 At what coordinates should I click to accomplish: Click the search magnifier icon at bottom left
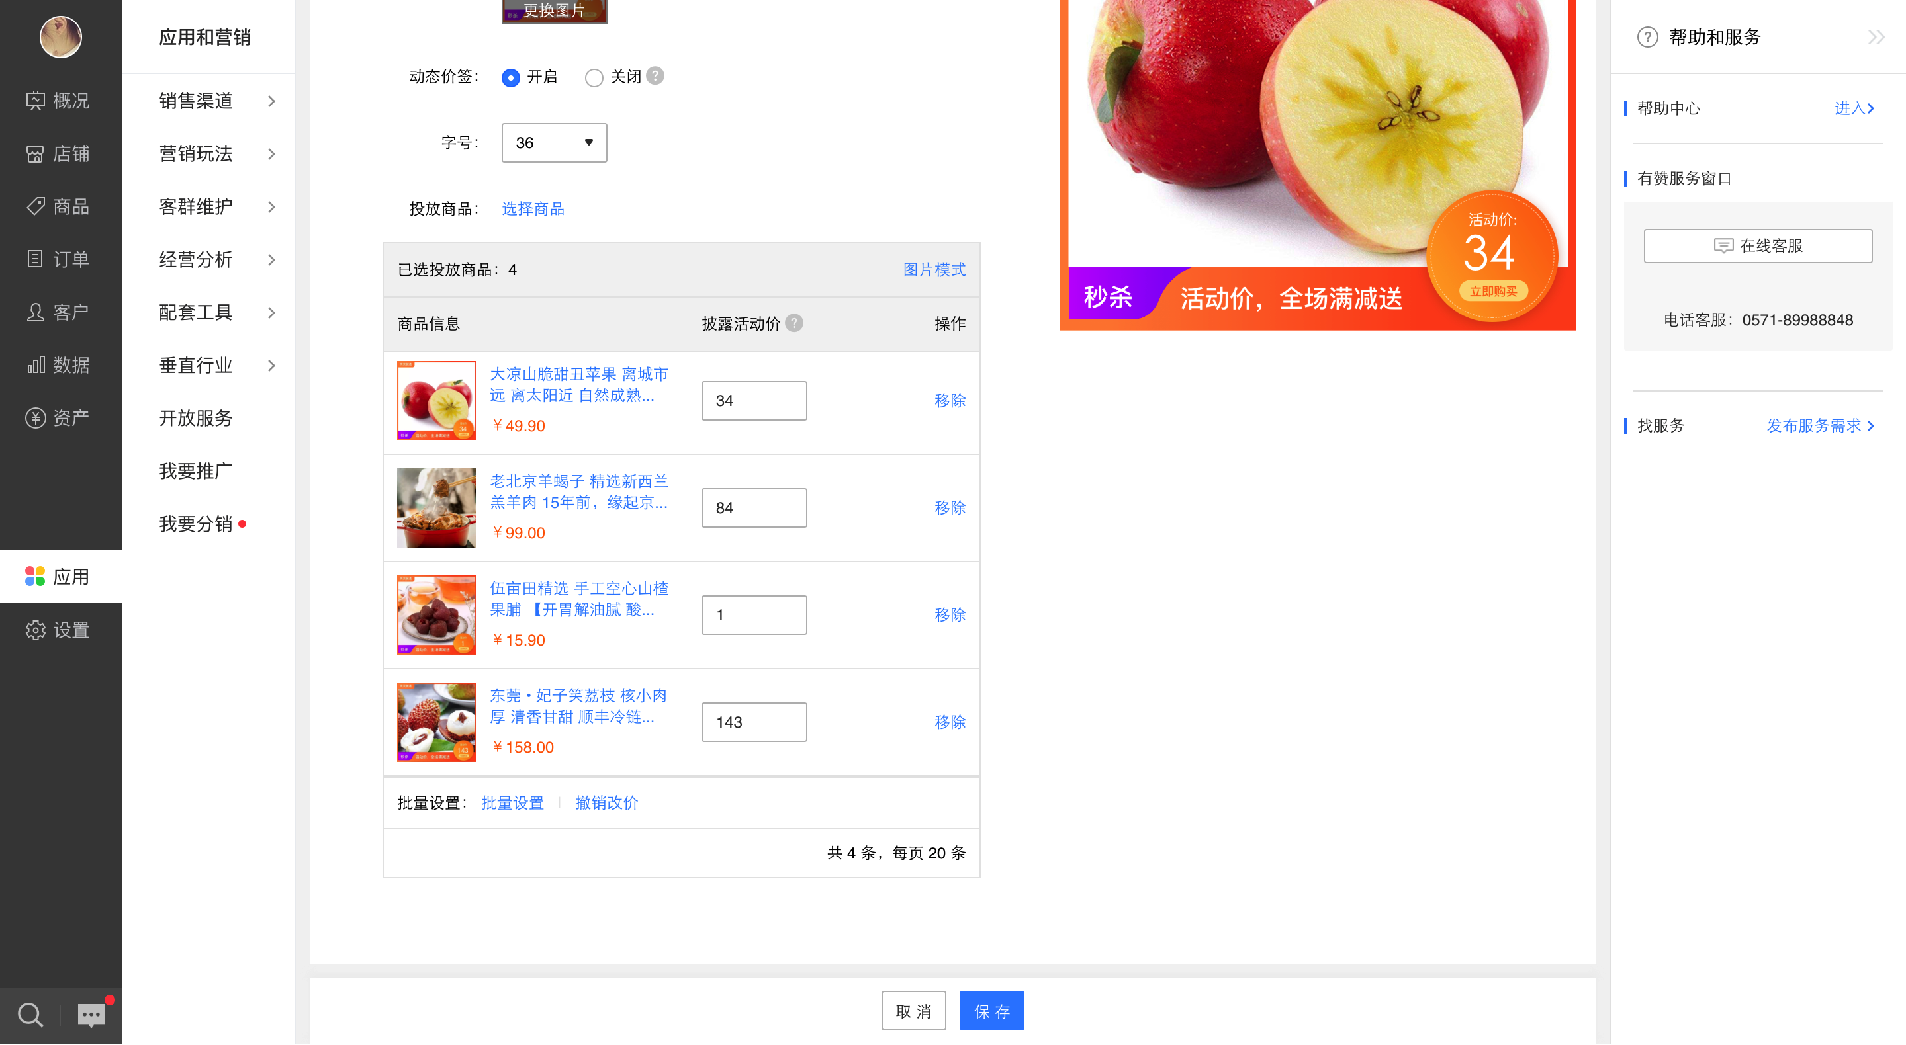pos(30,1015)
